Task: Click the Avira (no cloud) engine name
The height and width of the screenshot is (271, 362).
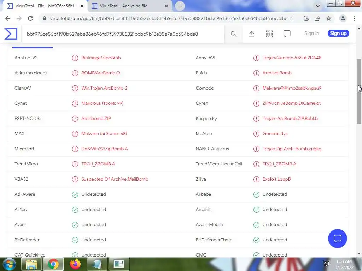Action: click(x=30, y=73)
